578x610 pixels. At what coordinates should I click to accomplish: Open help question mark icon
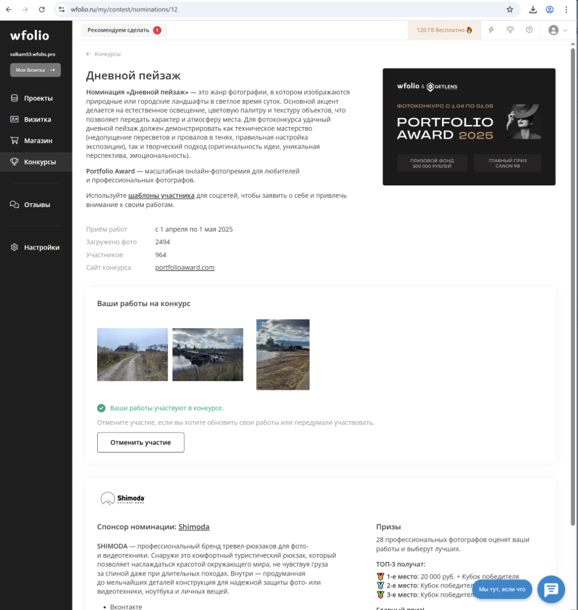pos(529,30)
